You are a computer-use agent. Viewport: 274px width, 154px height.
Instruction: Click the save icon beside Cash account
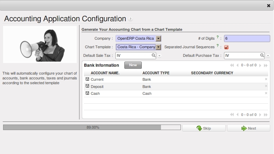point(87,93)
